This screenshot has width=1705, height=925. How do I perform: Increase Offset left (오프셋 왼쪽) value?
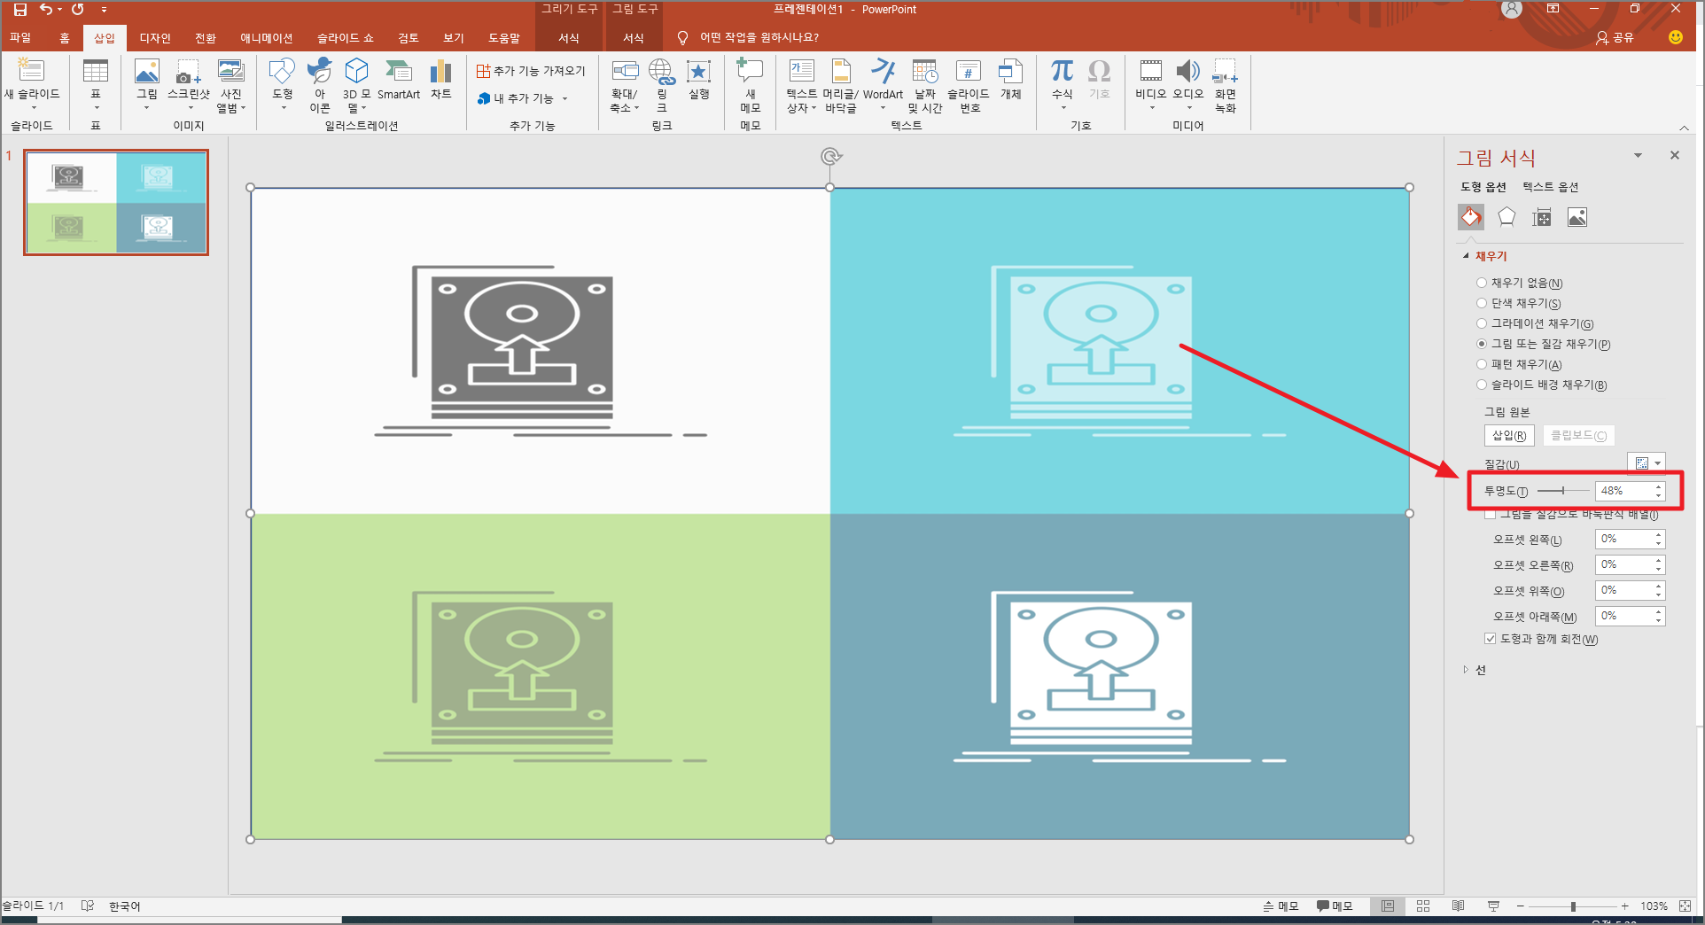click(x=1659, y=535)
